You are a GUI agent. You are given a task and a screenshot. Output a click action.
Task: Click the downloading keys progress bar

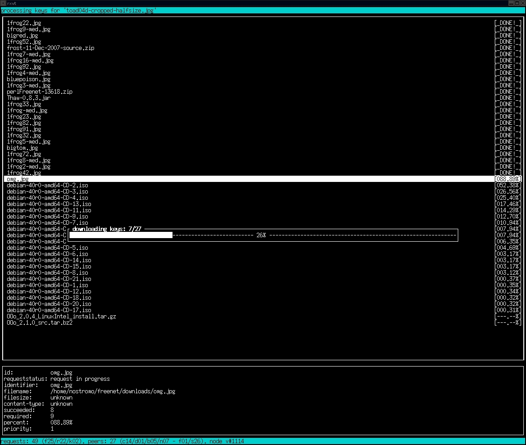[x=263, y=235]
